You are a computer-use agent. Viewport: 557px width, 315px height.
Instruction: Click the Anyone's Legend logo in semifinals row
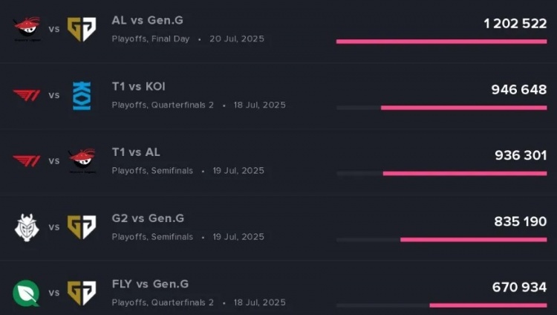pyautogui.click(x=82, y=161)
